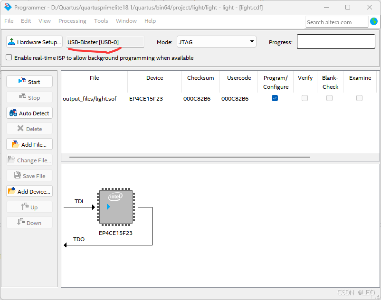The height and width of the screenshot is (300, 381).
Task: Click the Progress bar field
Action: tap(336, 41)
